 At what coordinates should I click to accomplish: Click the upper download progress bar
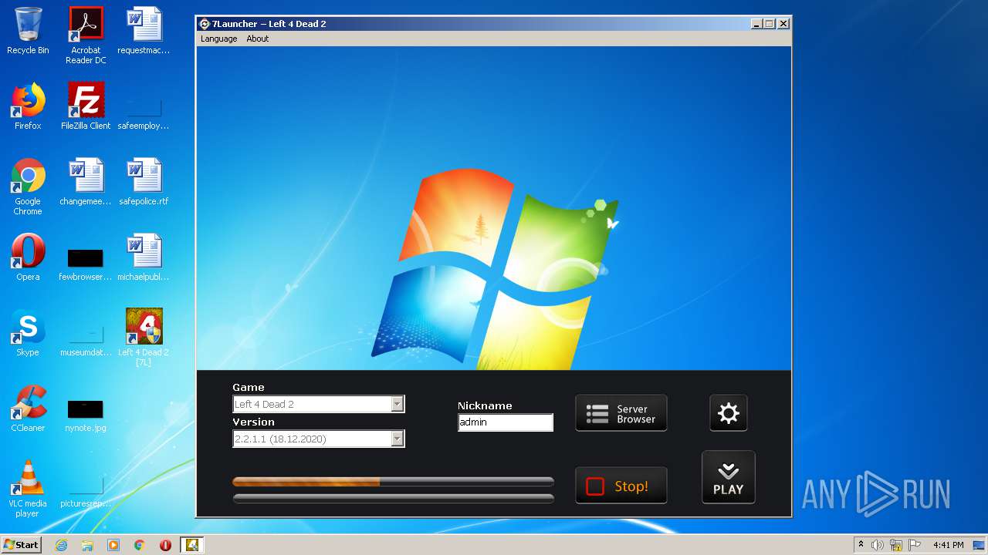tap(393, 482)
